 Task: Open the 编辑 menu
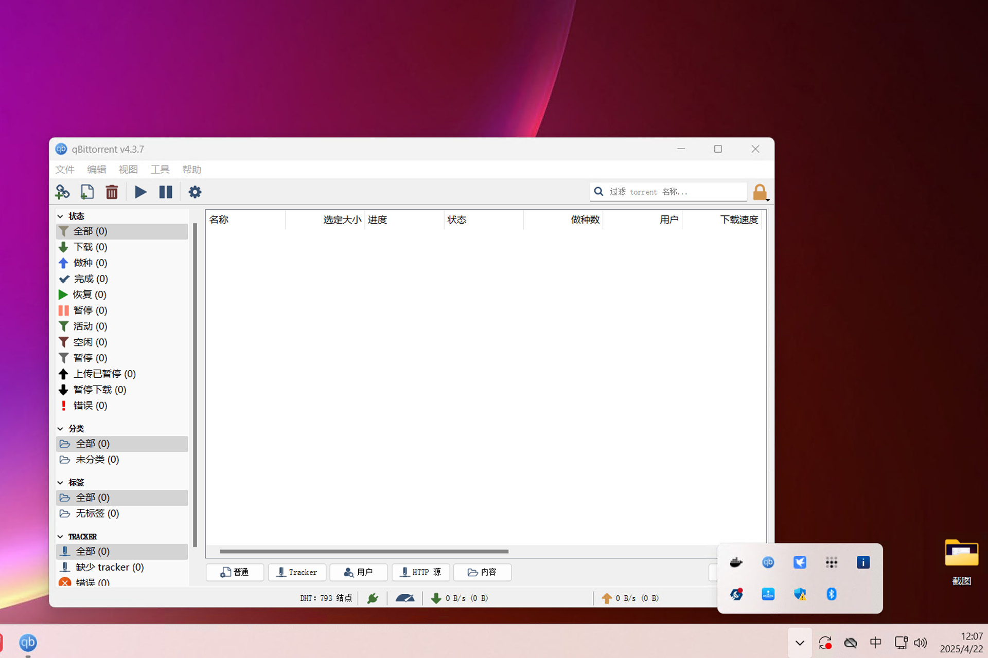click(x=97, y=170)
